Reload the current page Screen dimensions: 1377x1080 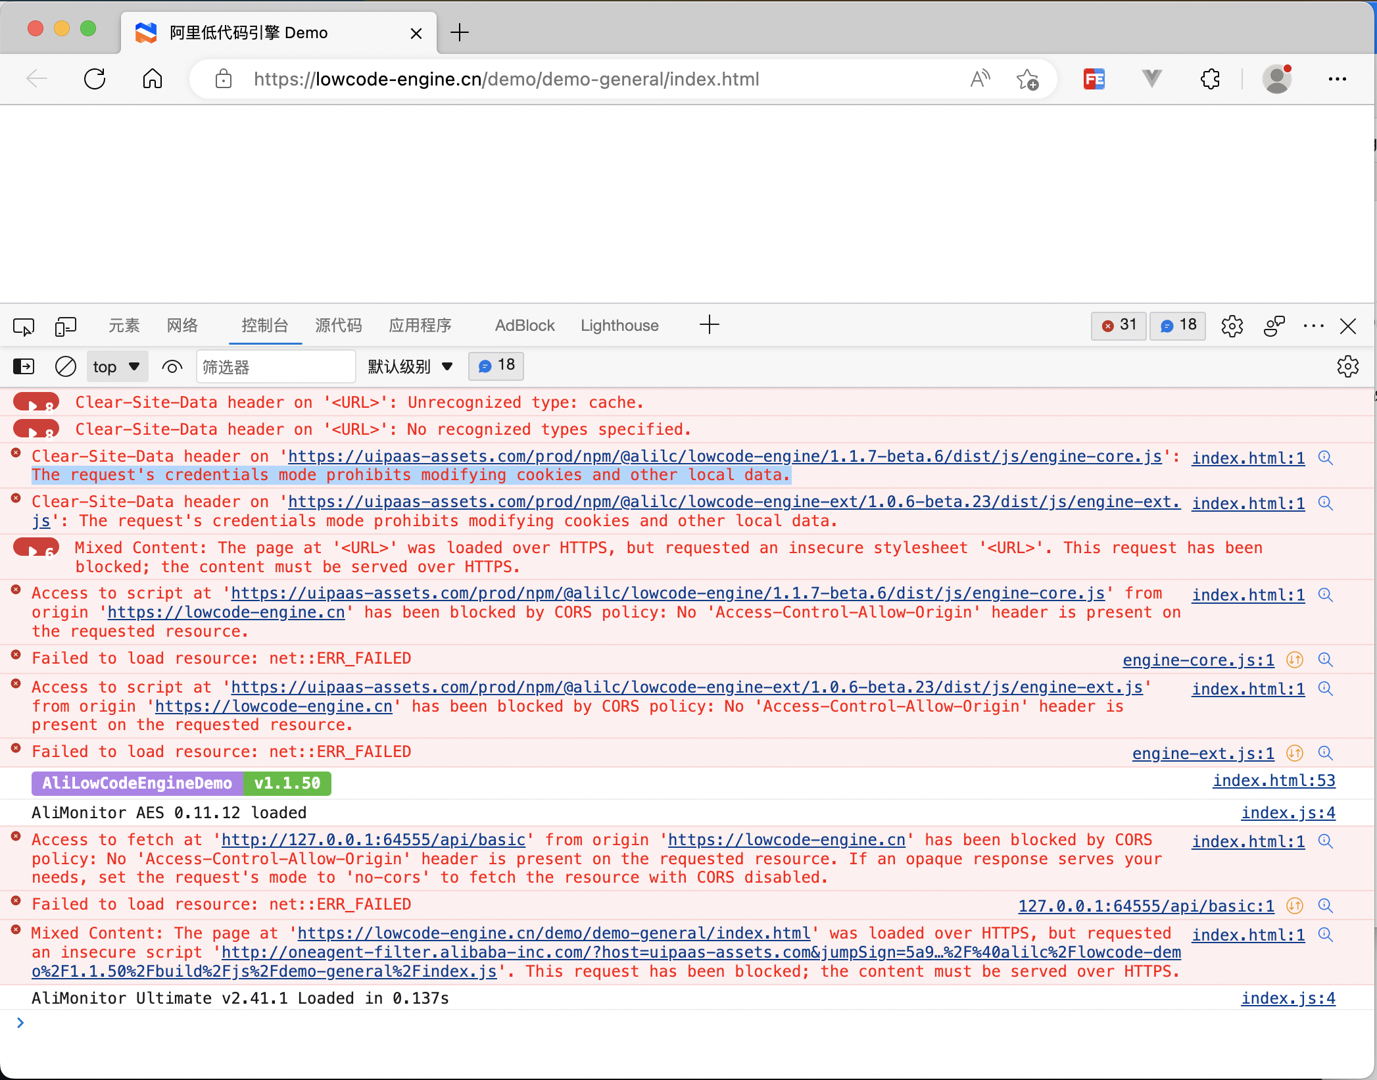coord(95,78)
